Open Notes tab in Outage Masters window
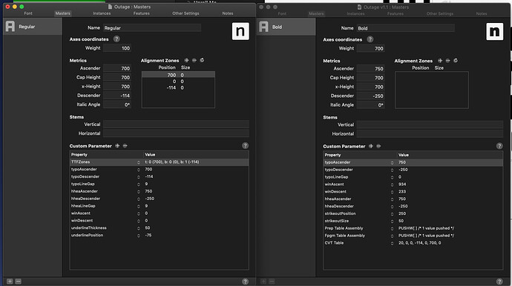Viewport: 512px width, 286px height. click(x=228, y=13)
